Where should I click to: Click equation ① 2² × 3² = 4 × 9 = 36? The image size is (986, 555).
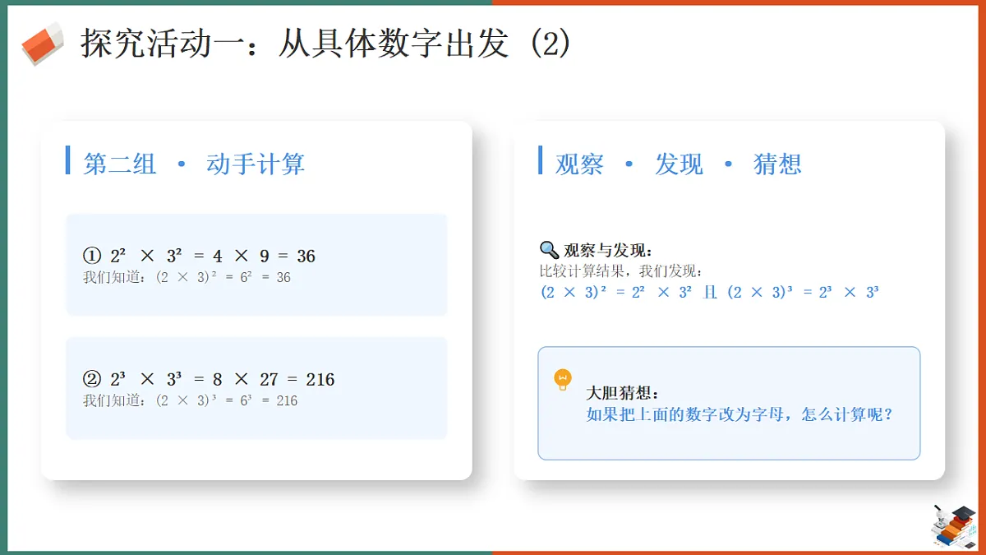click(x=200, y=256)
